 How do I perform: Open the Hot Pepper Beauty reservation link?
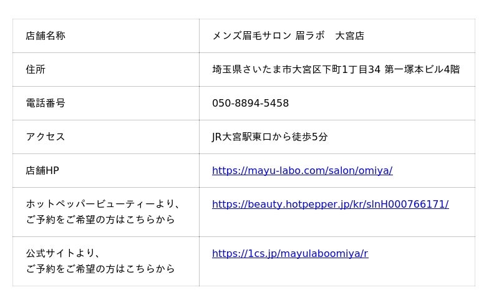(330, 204)
